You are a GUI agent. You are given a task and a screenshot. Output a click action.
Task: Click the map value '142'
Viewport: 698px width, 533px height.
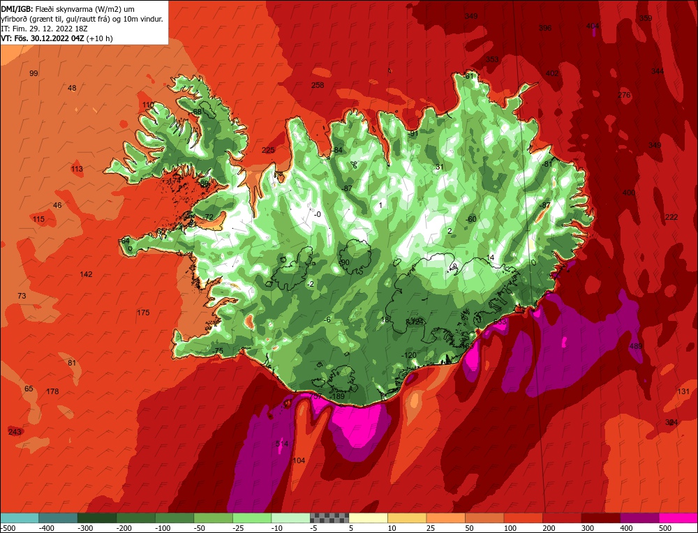tap(86, 274)
